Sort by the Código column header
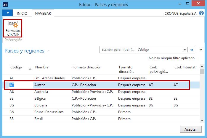Screen dimensions: 207x138 pos(16,67)
